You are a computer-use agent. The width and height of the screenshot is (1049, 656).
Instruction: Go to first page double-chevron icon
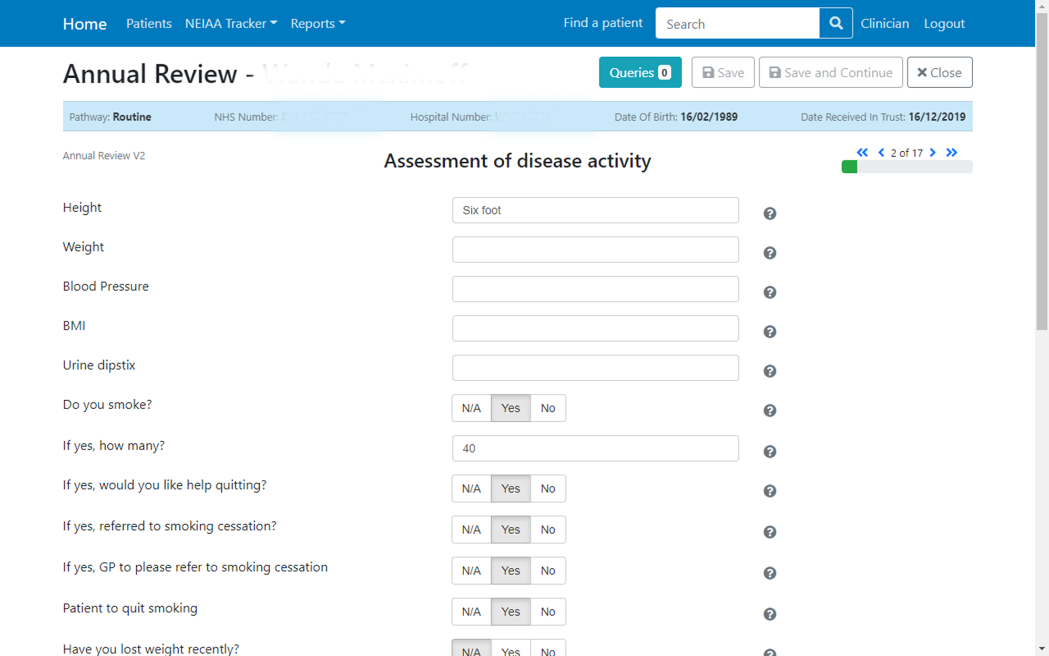[x=862, y=152]
